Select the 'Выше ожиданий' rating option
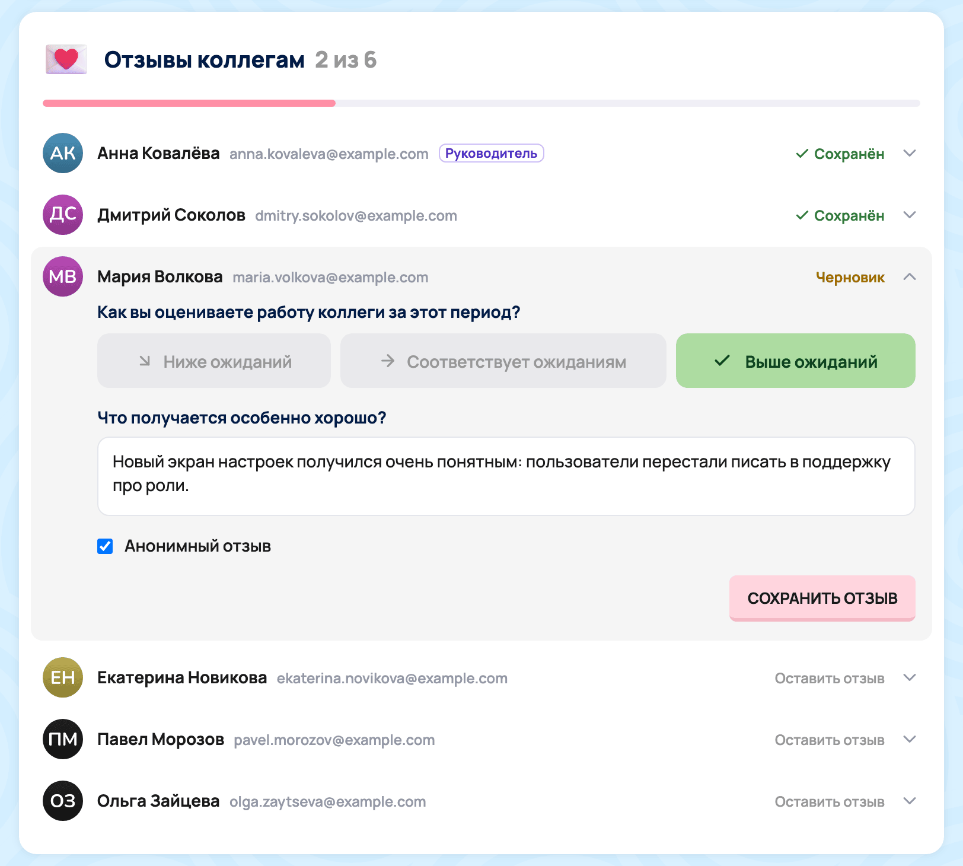This screenshot has height=866, width=963. (796, 361)
